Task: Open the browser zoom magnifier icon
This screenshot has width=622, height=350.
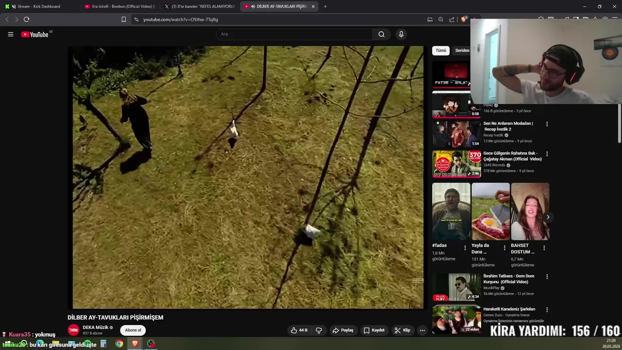Action: point(441,19)
